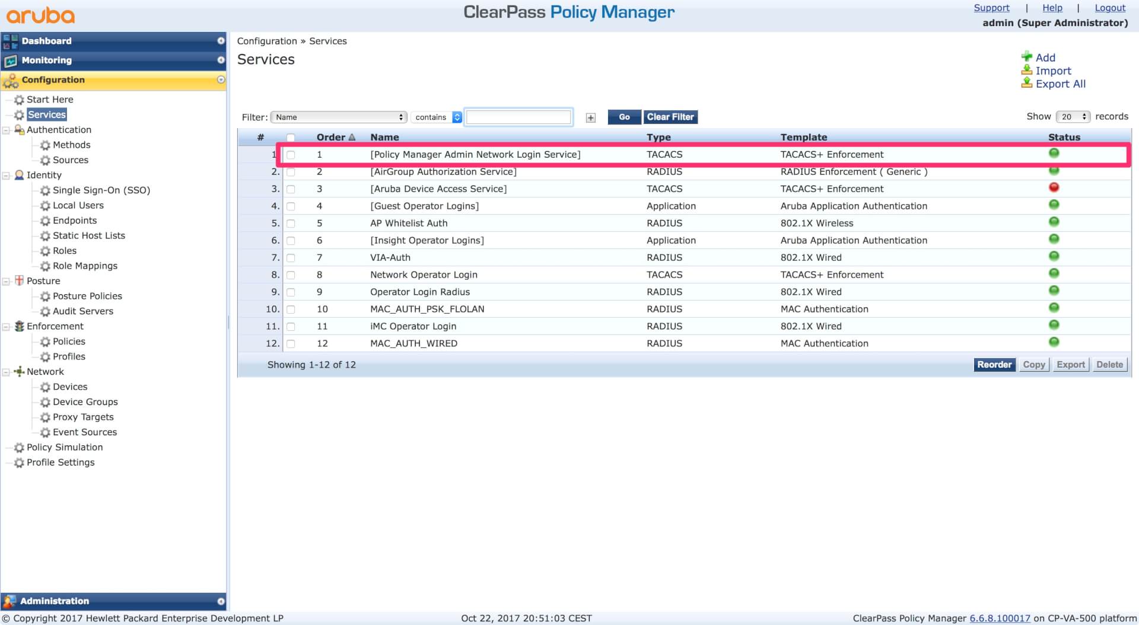Tick the checkbox for VIA-Auth row

click(x=291, y=258)
